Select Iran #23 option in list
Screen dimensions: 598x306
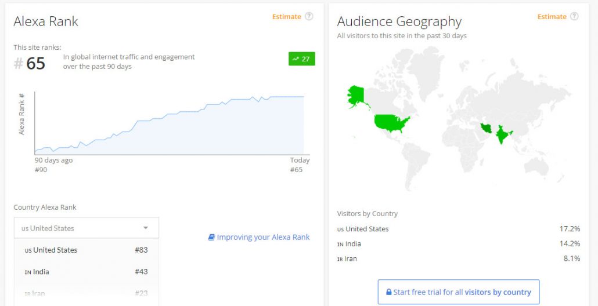[x=86, y=293]
